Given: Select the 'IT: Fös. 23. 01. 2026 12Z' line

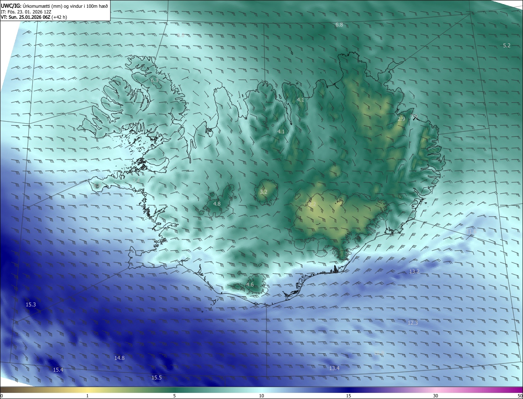Looking at the screenshot, I should tap(26, 12).
